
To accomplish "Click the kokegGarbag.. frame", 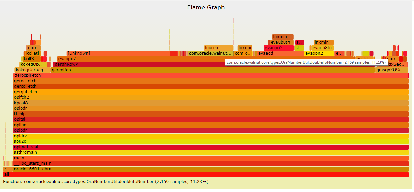I will click(x=31, y=70).
